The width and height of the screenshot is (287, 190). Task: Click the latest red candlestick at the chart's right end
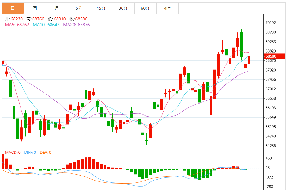249,60
